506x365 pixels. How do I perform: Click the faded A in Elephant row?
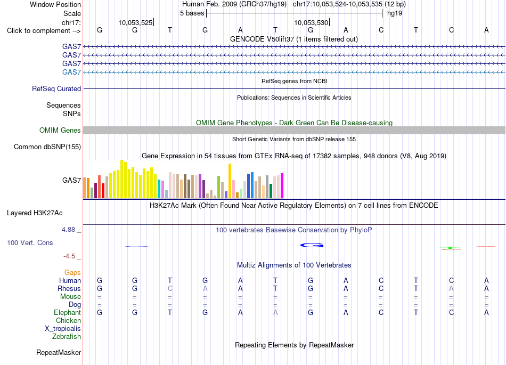tap(275, 312)
